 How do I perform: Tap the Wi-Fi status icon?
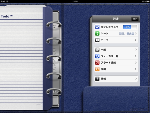pos(7,2)
